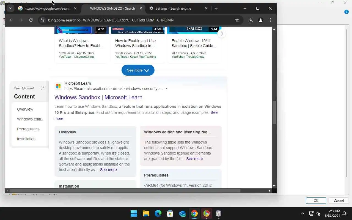Screen dimensions: 352x220
Task: Open Chrome profile icon
Action: click(261, 20)
